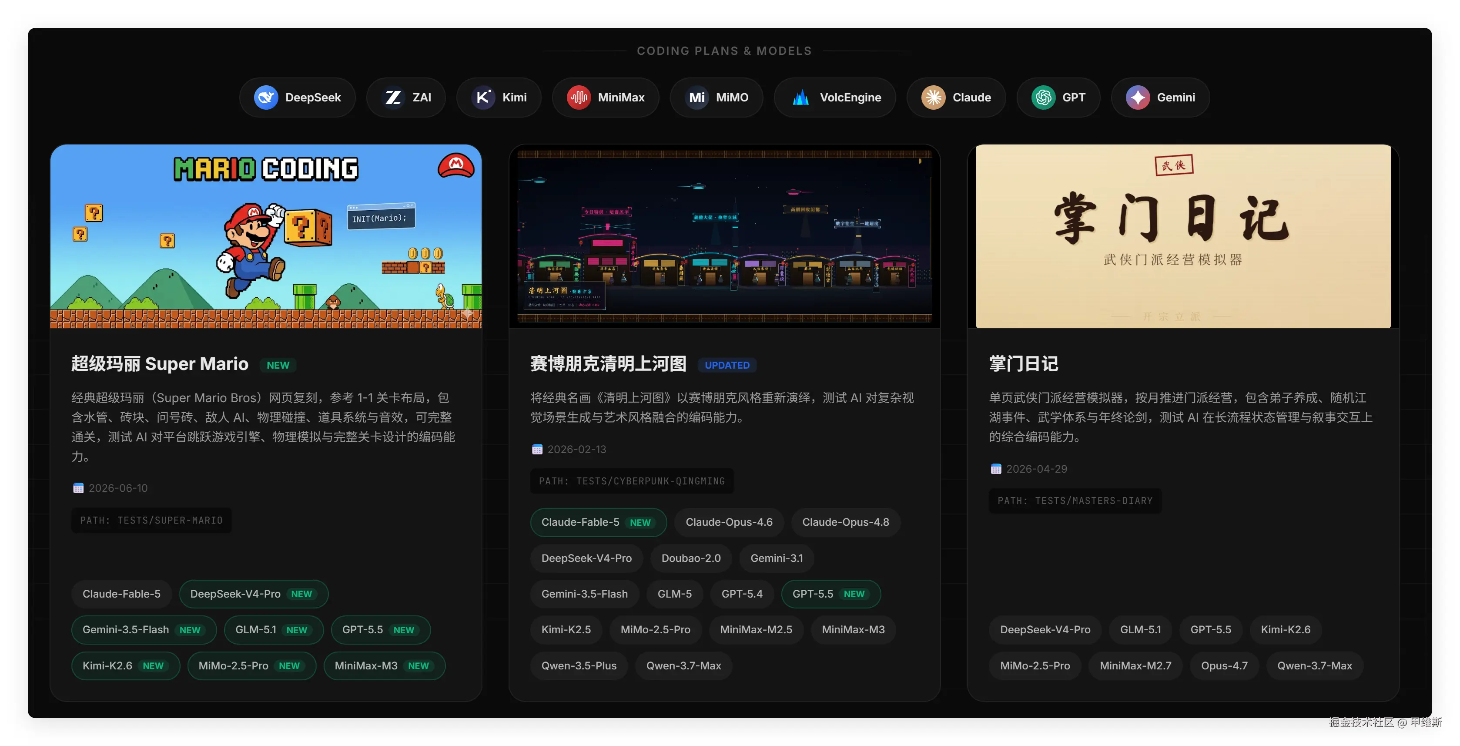Image resolution: width=1460 pixels, height=746 pixels.
Task: Click the VolcEngine blue peaks icon
Action: coord(800,97)
